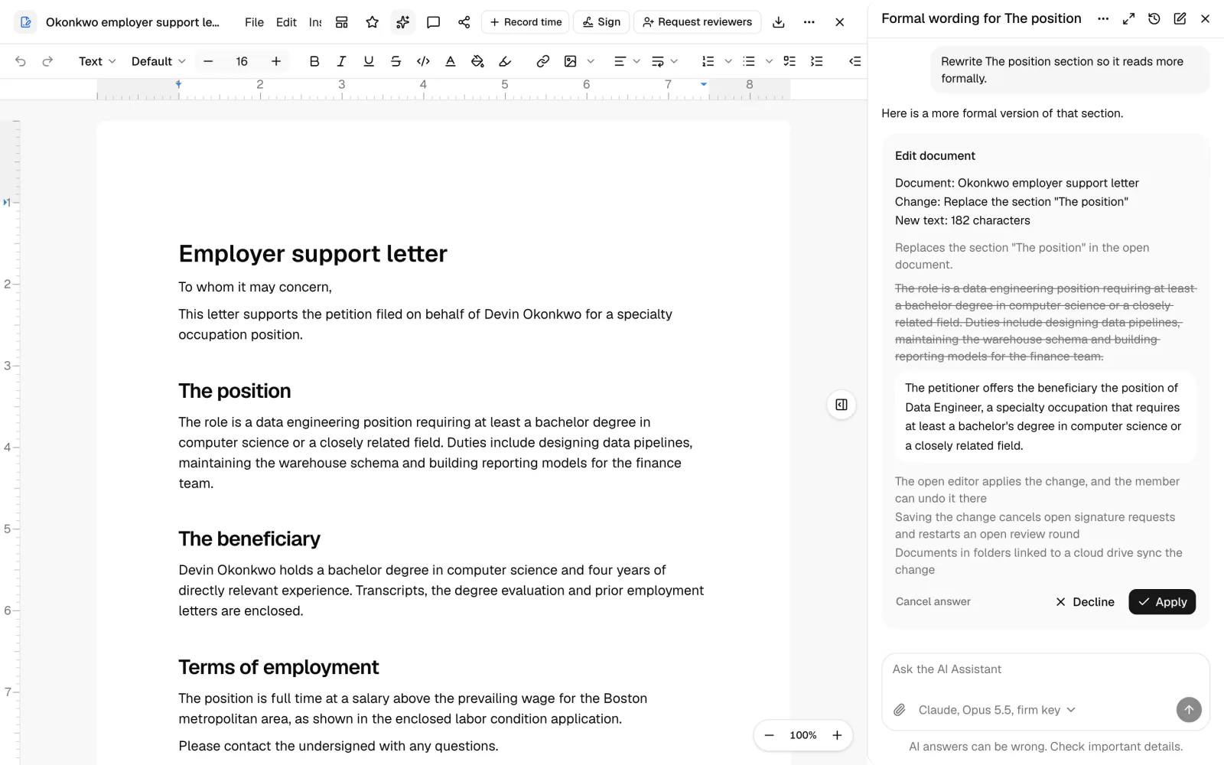Click the left indent marker on ruler

[178, 83]
